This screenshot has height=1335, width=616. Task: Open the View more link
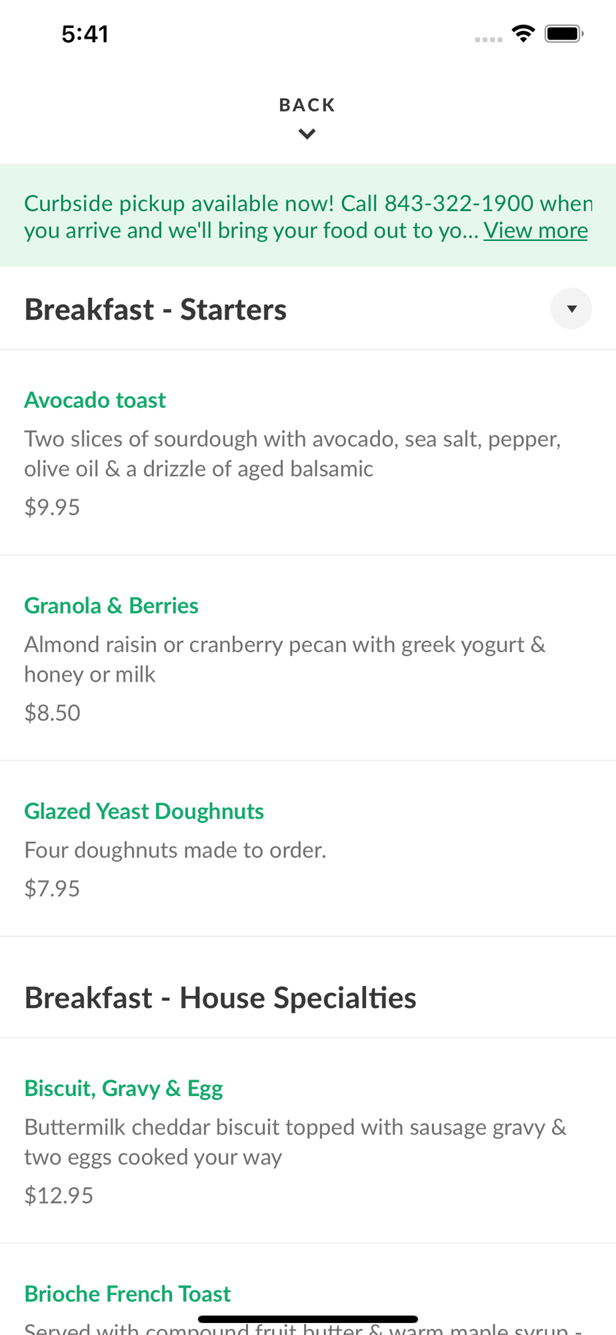535,230
